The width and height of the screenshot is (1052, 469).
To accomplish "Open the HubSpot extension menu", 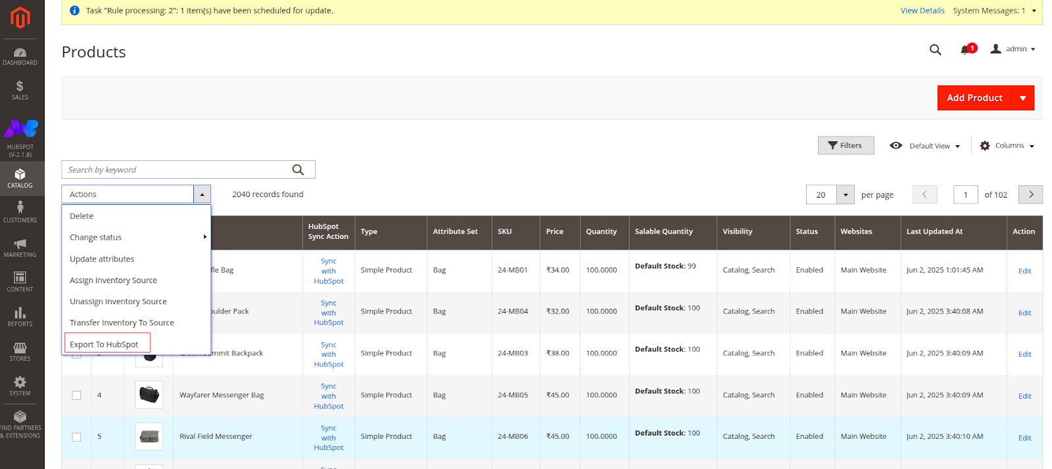I will click(20, 138).
